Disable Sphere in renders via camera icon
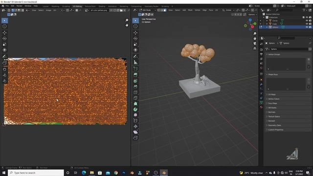The width and height of the screenshot is (313, 176). click(x=310, y=27)
